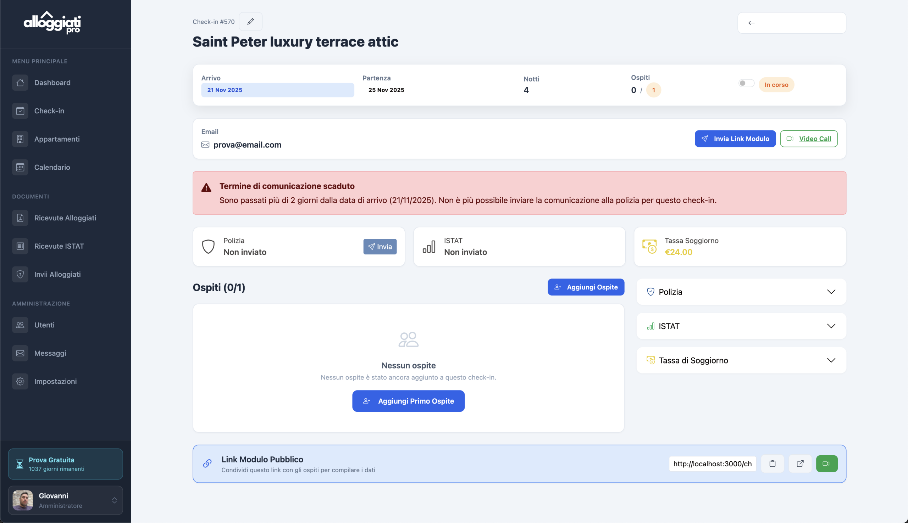Click the green video camera icon button

pyautogui.click(x=826, y=464)
